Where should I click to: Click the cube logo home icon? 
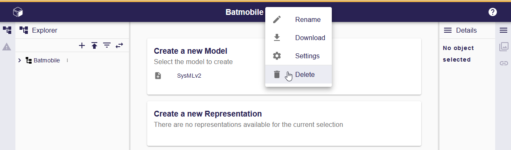tap(18, 12)
